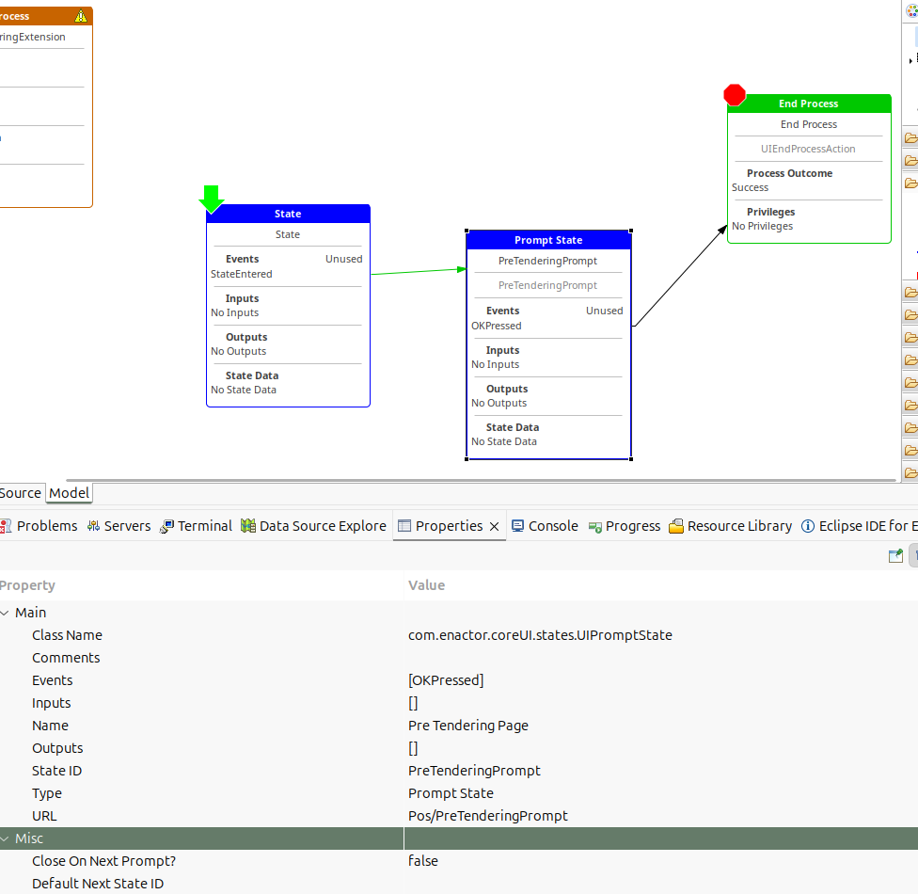This screenshot has height=894, width=918.
Task: Select the End Process node title
Action: click(808, 104)
